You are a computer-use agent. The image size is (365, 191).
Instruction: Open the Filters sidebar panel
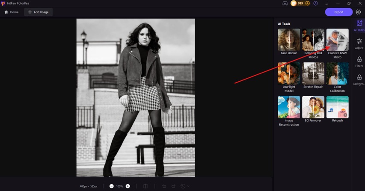[359, 62]
